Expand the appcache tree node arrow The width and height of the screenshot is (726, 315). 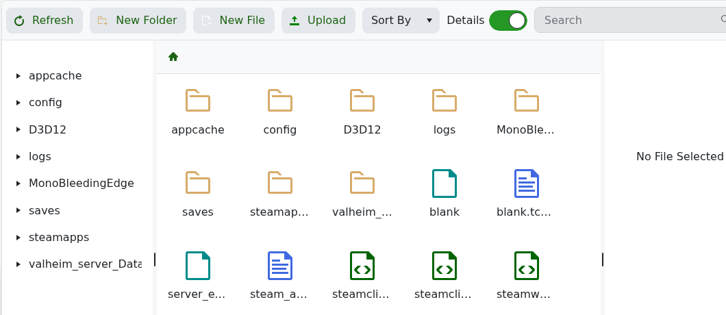click(x=18, y=76)
